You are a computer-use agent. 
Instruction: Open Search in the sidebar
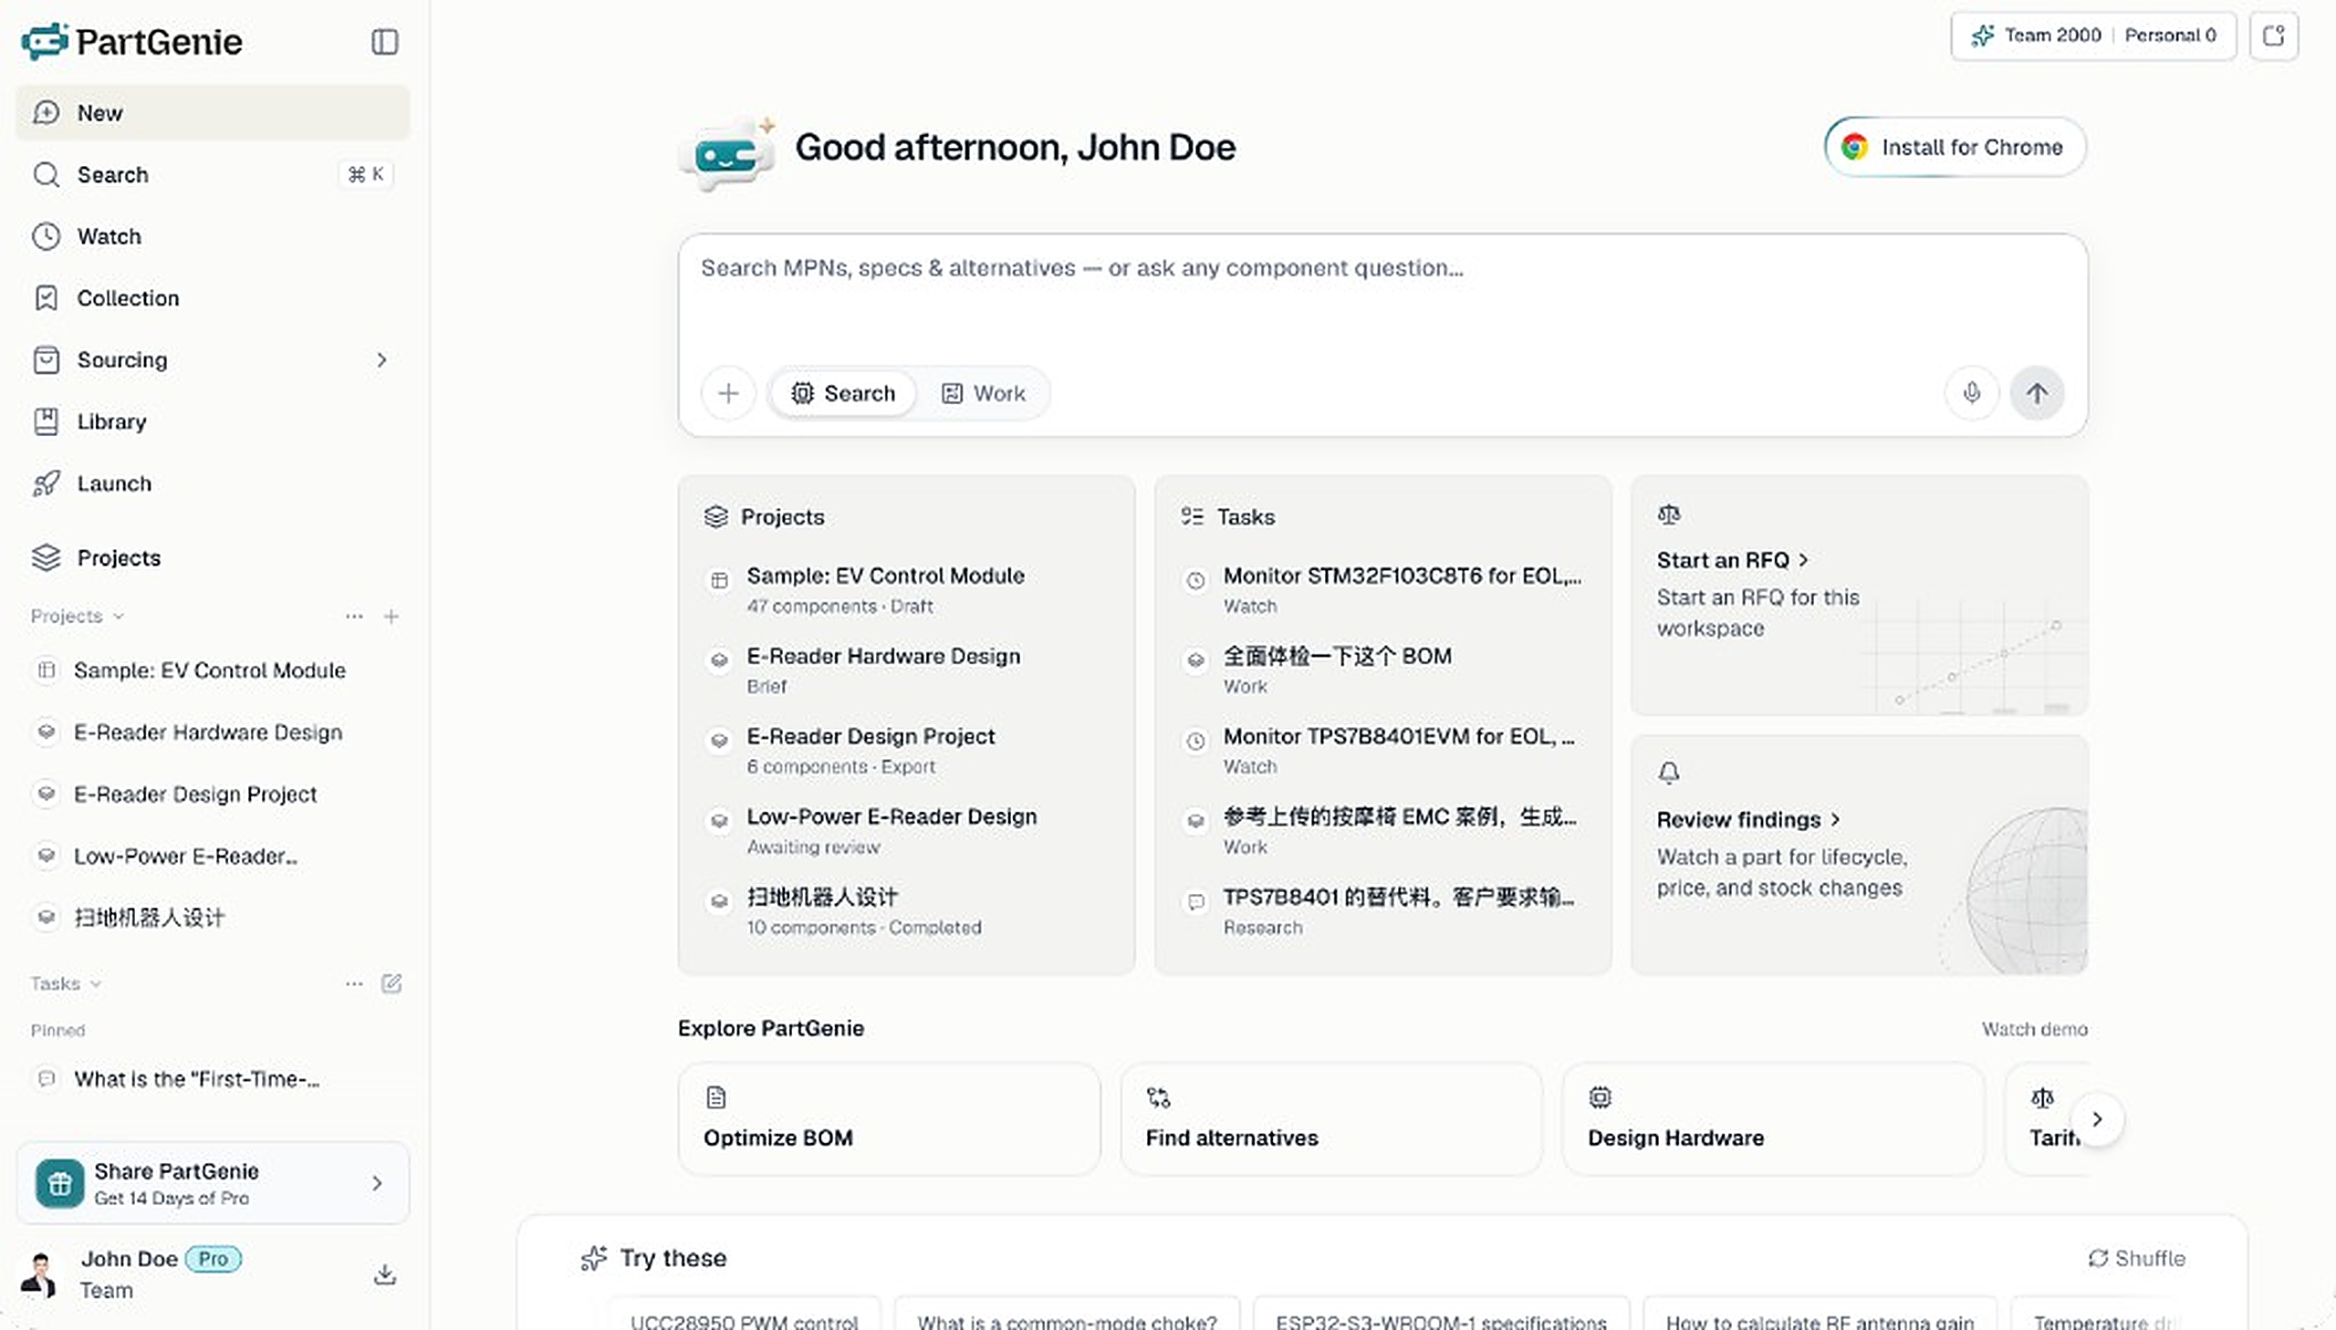pos(212,174)
